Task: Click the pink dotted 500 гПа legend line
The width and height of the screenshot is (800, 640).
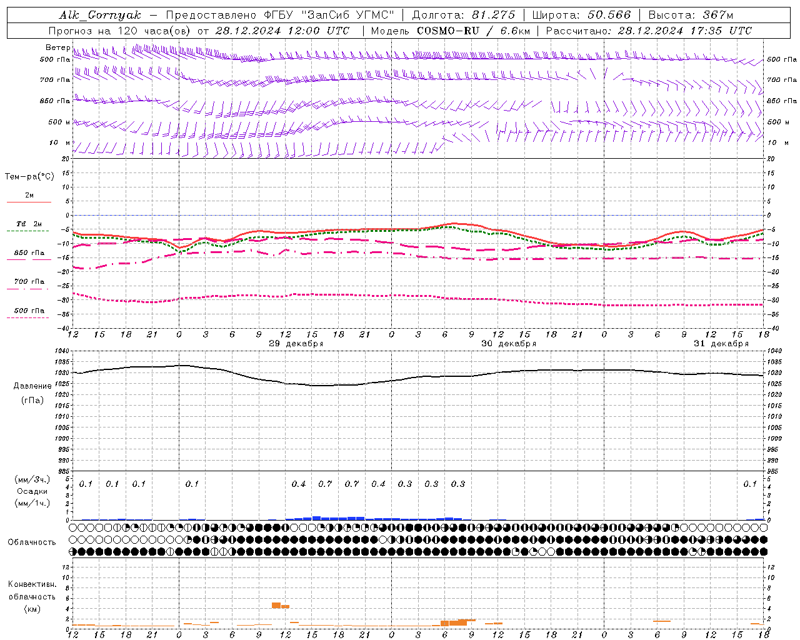Action: point(27,317)
